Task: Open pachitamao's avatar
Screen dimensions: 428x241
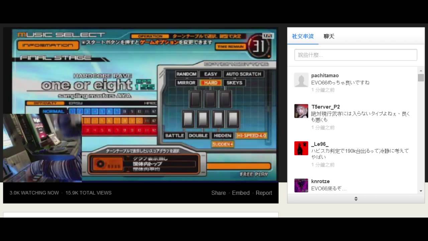Action: (x=301, y=80)
